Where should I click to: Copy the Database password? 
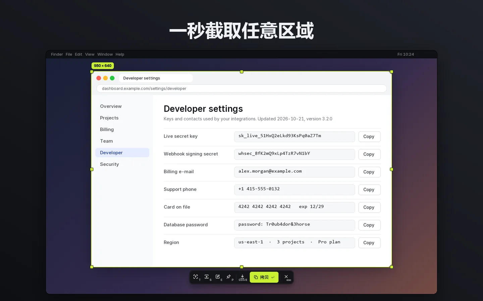[369, 225]
